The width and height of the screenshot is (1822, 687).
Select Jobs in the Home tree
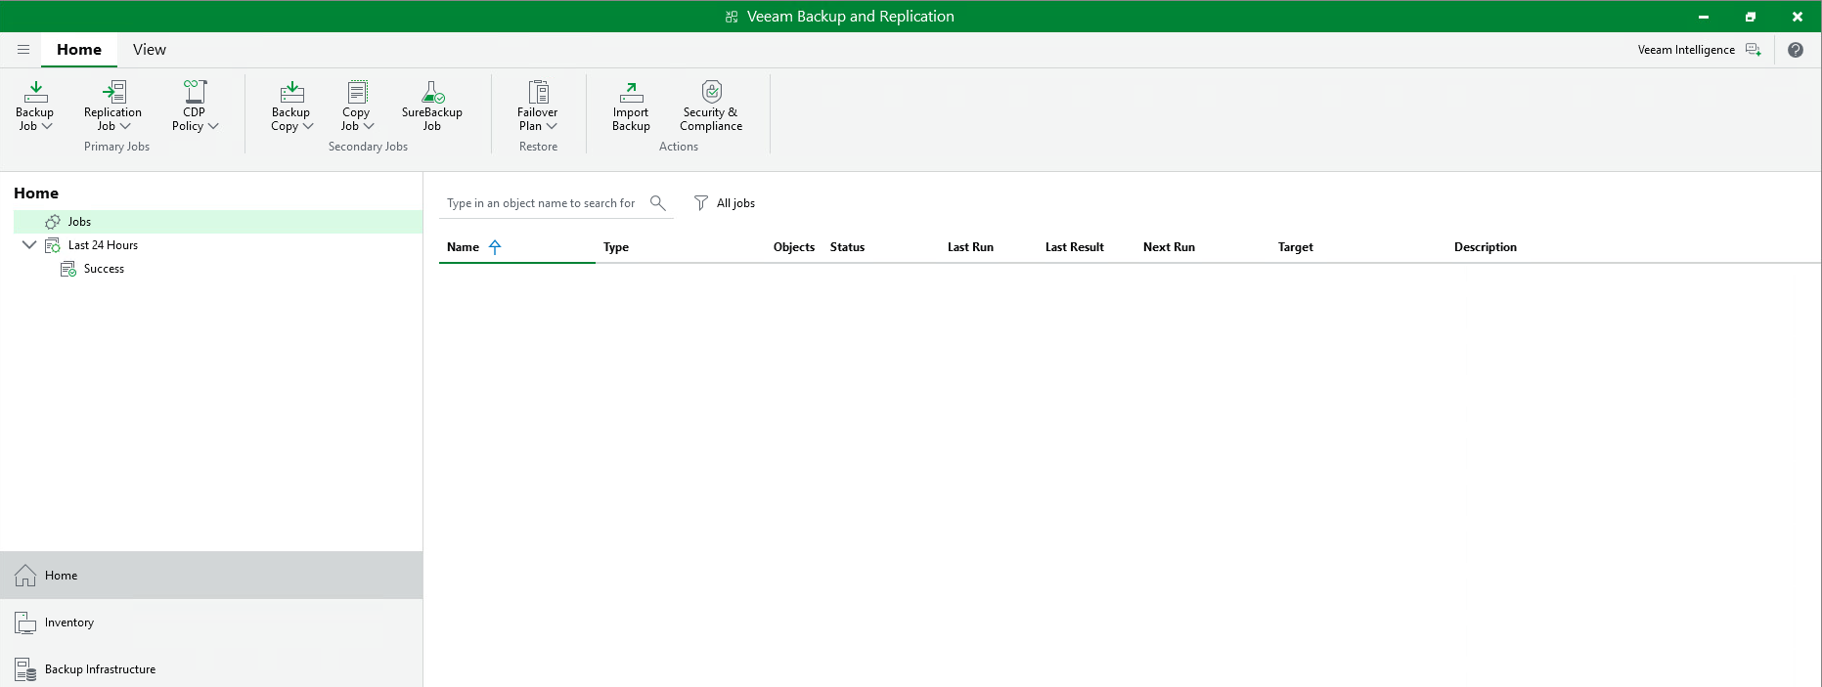[218, 222]
